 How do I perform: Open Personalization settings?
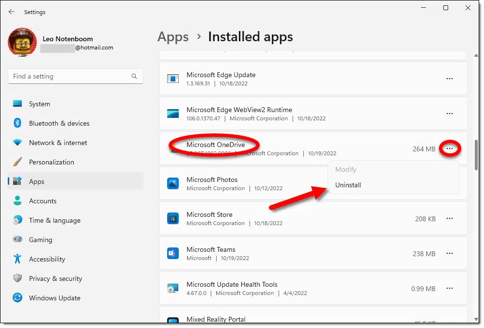[x=76, y=163]
